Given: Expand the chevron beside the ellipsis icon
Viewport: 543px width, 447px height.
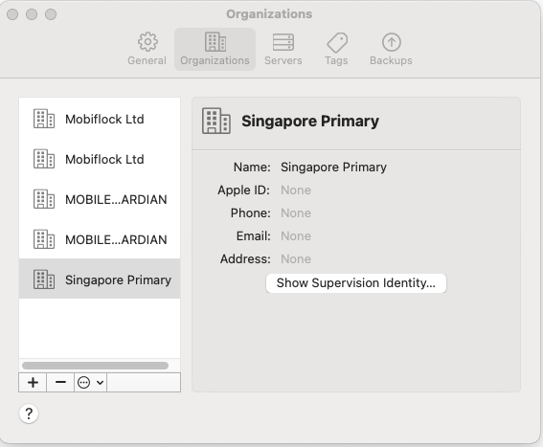Looking at the screenshot, I should point(101,383).
